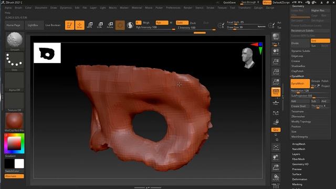Toggle Live Boolean
The image size is (336, 189).
pyautogui.click(x=53, y=25)
